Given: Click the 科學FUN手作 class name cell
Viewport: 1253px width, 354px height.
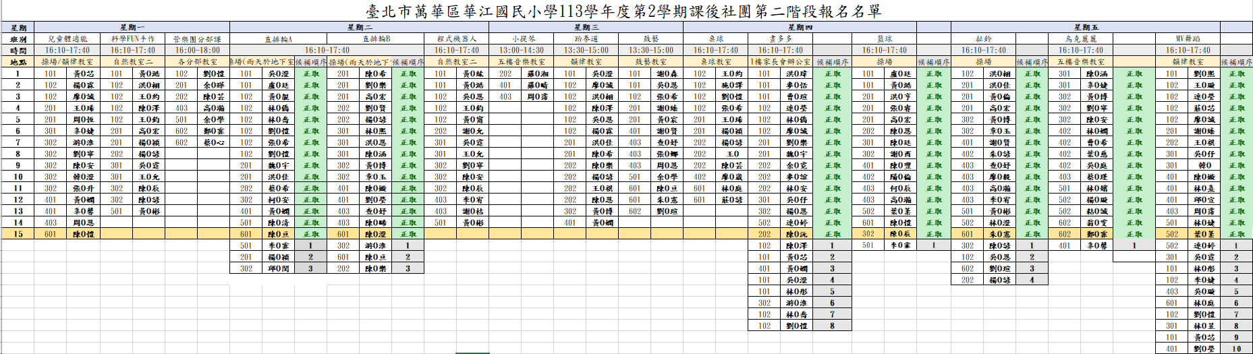Looking at the screenshot, I should pos(133,39).
